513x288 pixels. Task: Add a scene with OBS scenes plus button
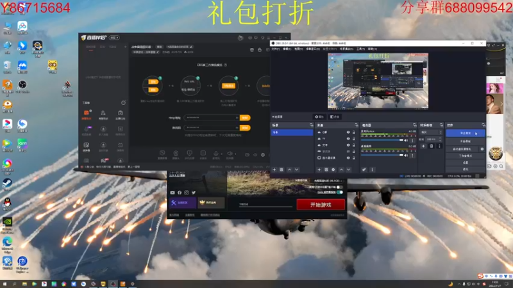pyautogui.click(x=274, y=170)
